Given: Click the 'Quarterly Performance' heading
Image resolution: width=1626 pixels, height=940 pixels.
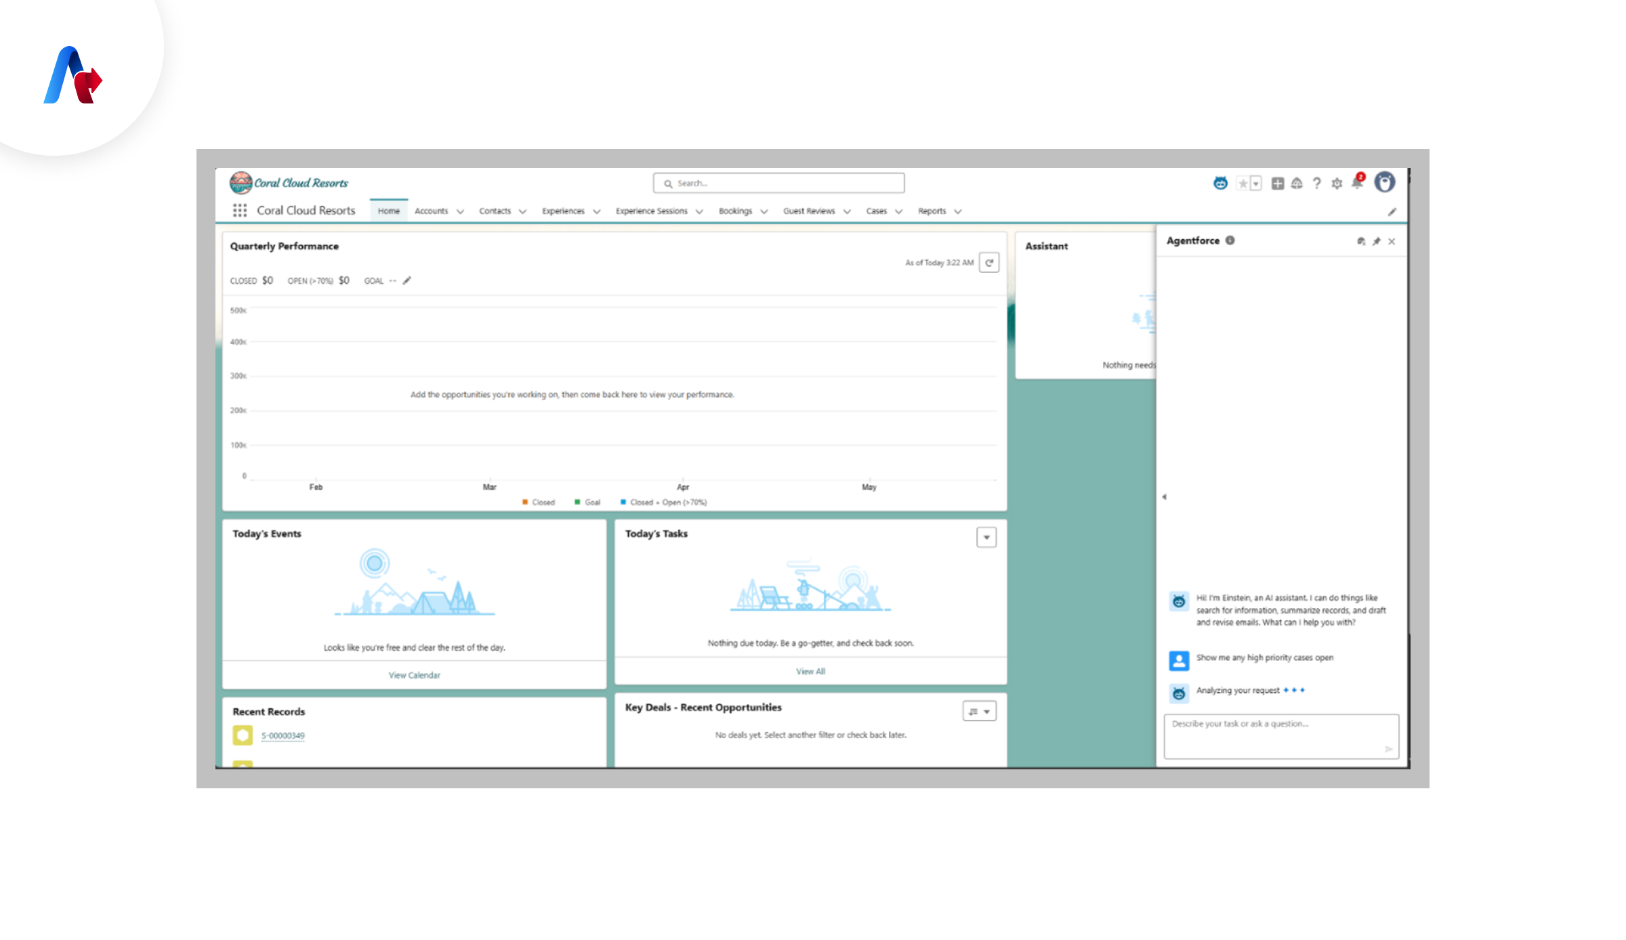Looking at the screenshot, I should tap(285, 247).
